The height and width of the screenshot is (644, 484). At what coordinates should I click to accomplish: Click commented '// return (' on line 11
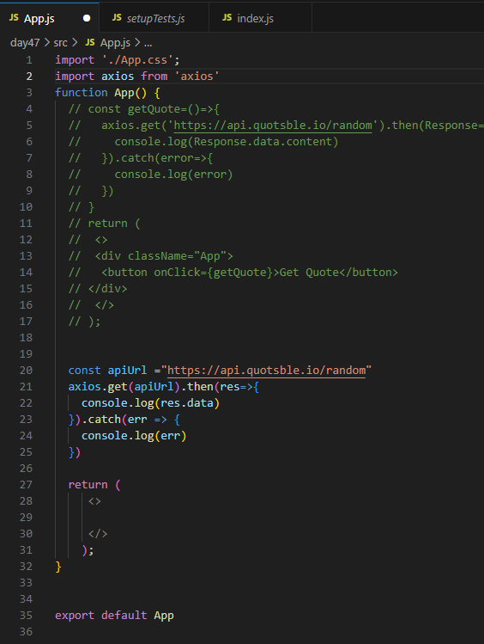[104, 224]
